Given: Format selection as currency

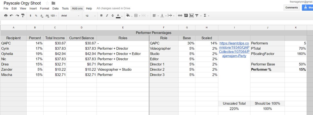Looking at the screenshot, I should [x=31, y=16].
